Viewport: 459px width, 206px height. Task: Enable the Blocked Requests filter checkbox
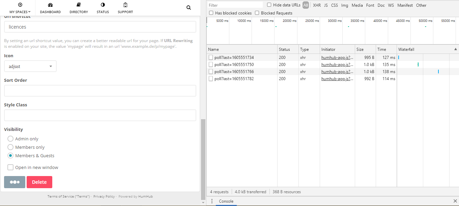(257, 13)
